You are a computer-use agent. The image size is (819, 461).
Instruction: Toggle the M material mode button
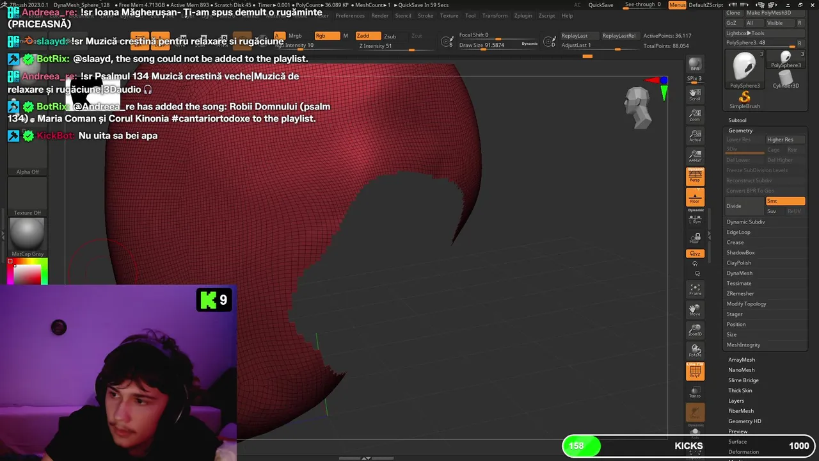[x=346, y=36]
